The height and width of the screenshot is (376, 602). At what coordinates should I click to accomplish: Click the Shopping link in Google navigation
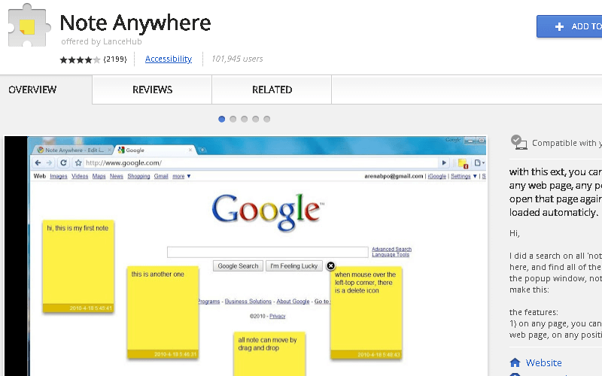[x=138, y=176]
